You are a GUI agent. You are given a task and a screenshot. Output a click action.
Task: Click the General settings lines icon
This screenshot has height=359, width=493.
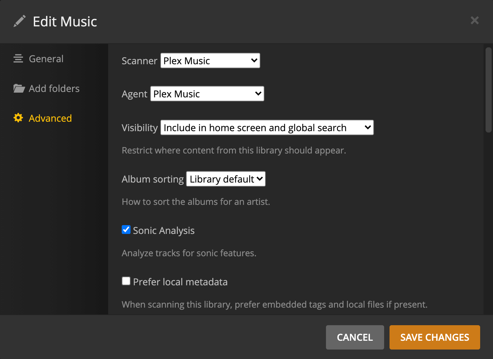click(x=18, y=58)
